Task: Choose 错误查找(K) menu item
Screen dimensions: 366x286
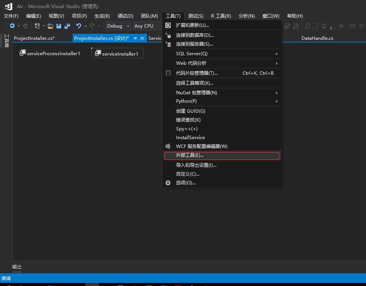Action: point(222,120)
